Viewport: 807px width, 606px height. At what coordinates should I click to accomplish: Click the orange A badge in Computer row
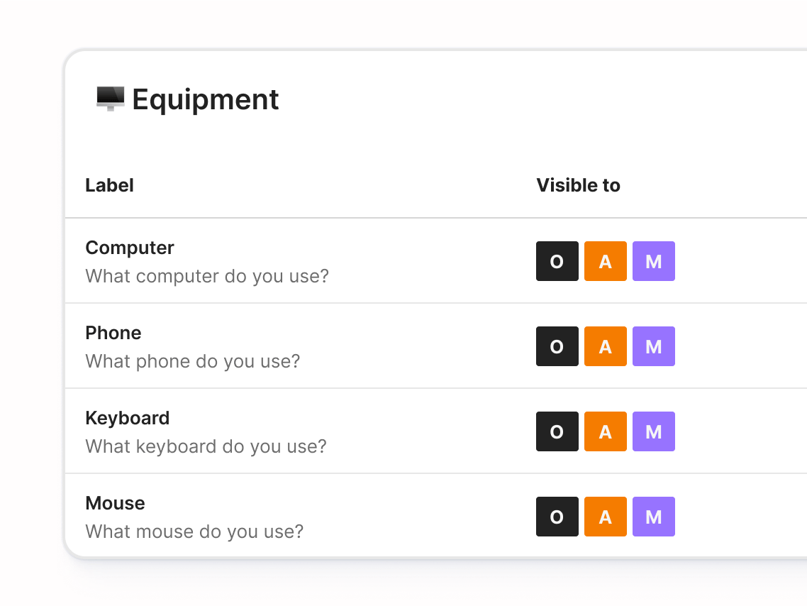pos(605,261)
